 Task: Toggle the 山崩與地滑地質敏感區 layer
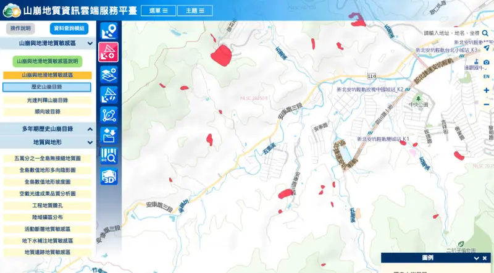(47, 75)
